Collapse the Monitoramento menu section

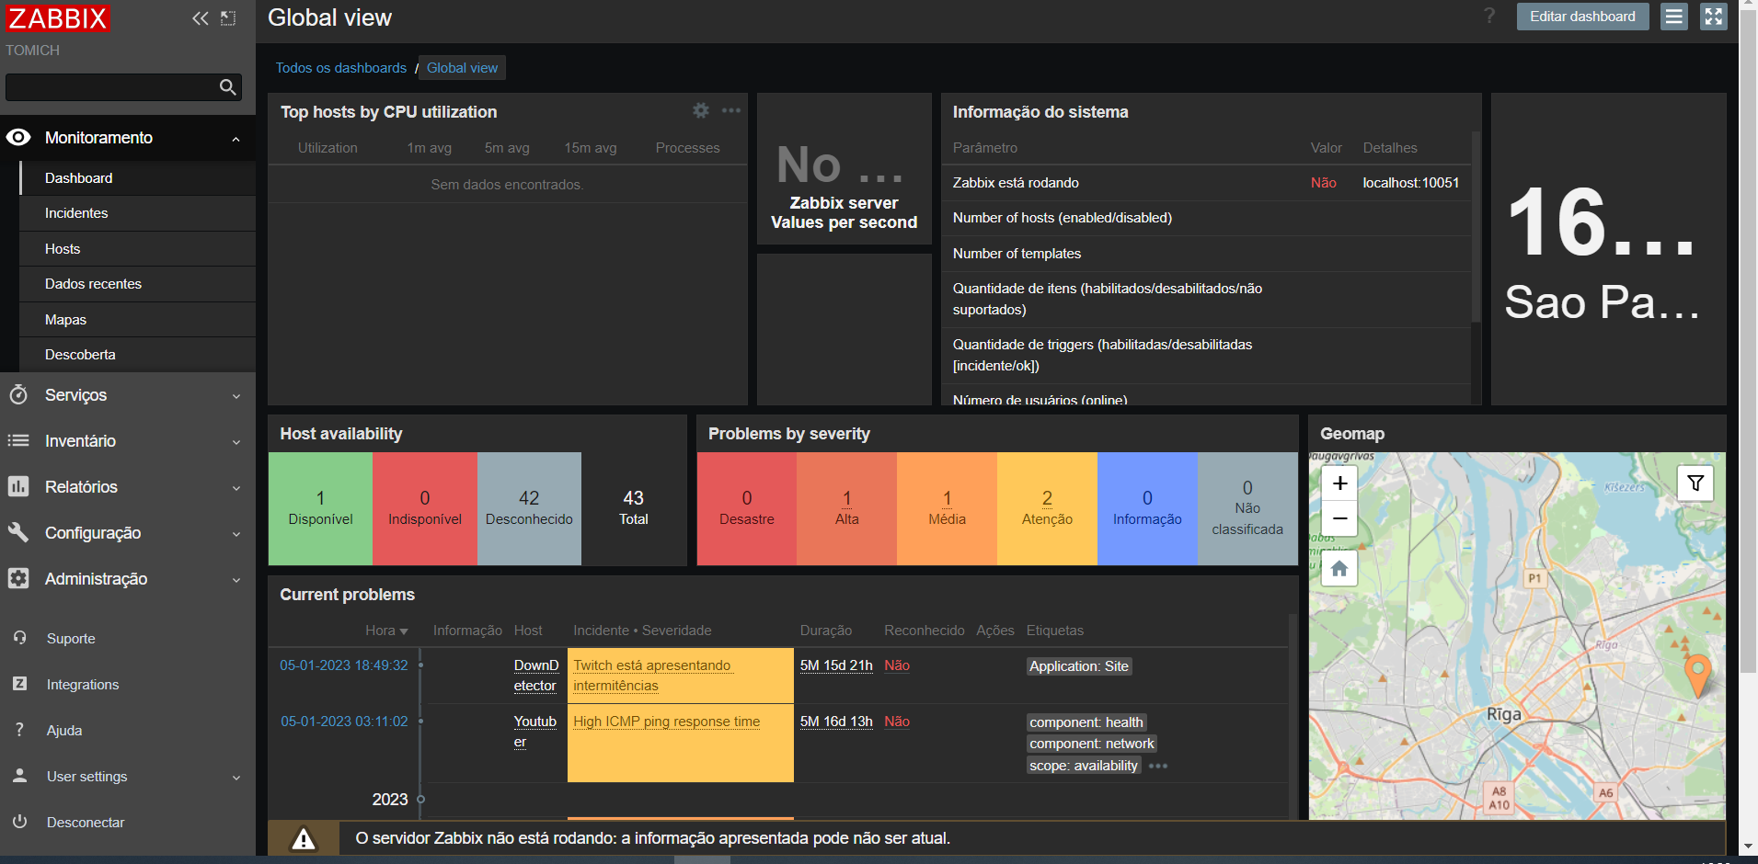pyautogui.click(x=128, y=138)
